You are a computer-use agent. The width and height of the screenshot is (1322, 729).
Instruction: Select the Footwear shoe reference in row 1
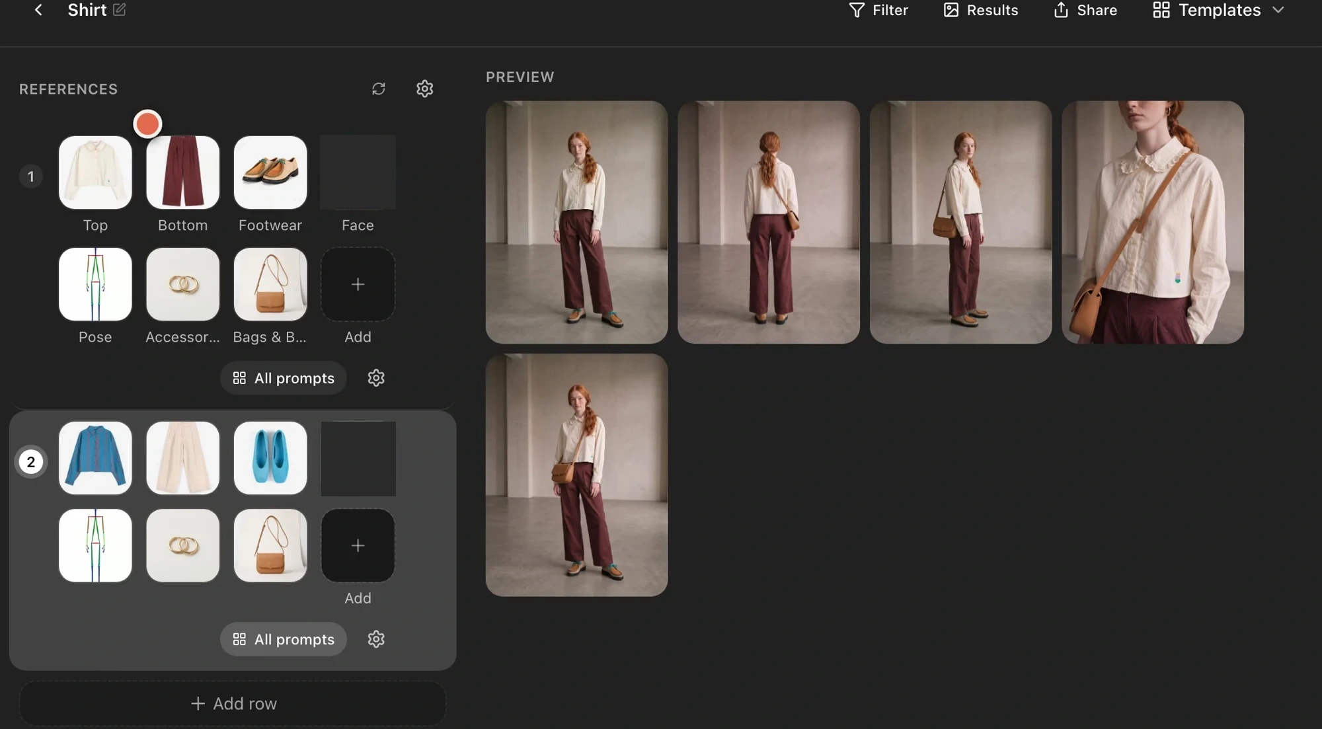(x=270, y=173)
